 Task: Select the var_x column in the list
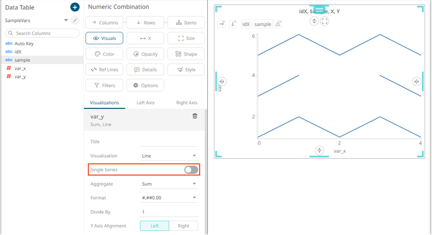tap(20, 68)
